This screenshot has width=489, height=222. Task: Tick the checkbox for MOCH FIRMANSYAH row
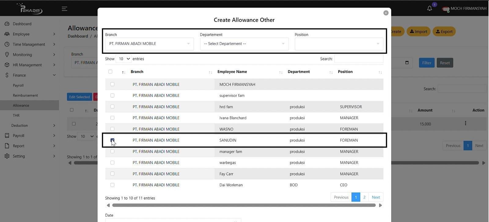pos(112,84)
